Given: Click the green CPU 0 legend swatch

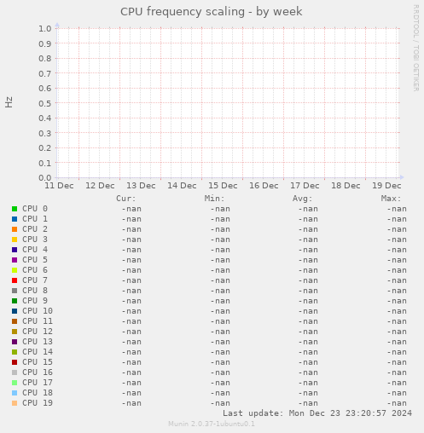Looking at the screenshot, I should [x=15, y=209].
